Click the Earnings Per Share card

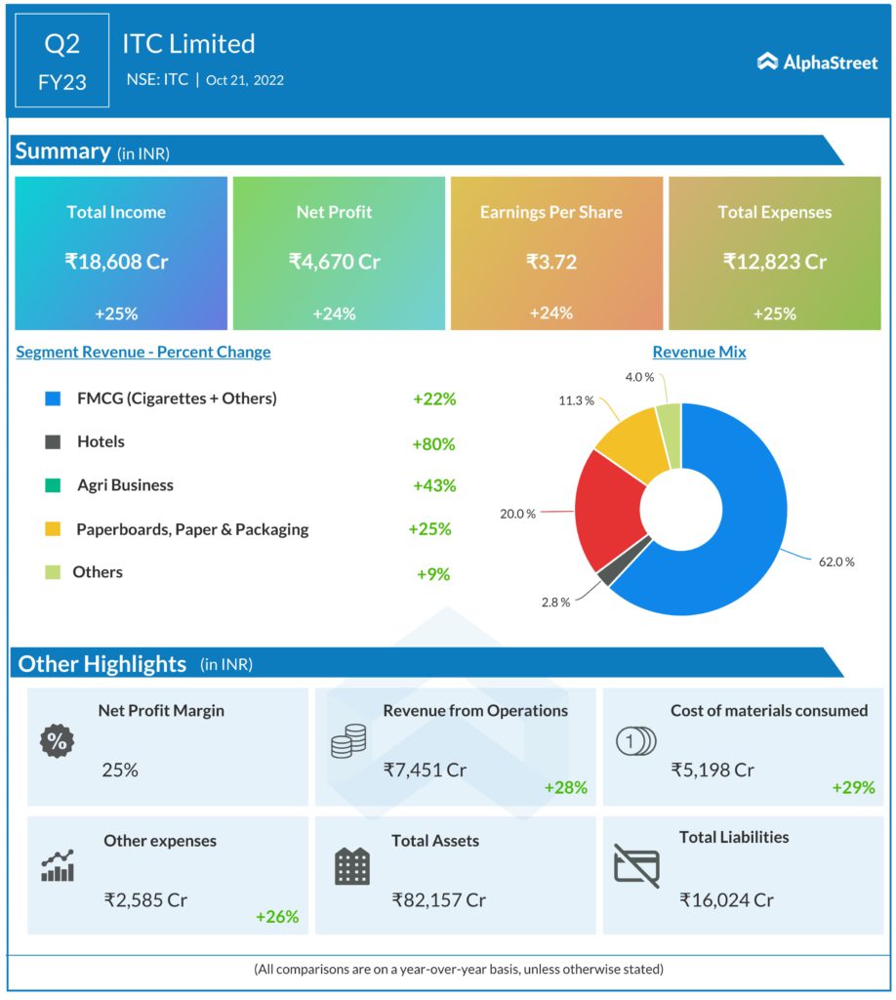(555, 254)
